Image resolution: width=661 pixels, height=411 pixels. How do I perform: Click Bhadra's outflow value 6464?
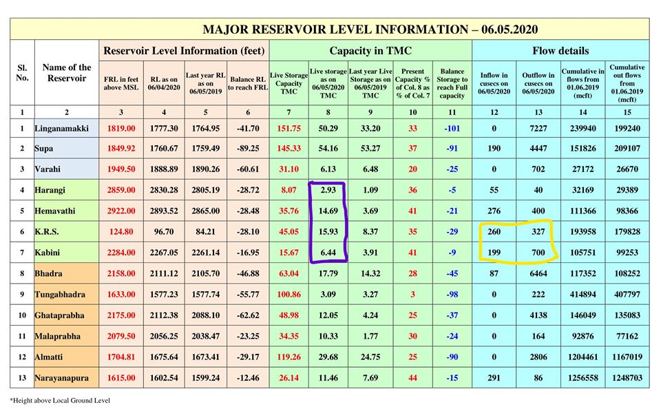(538, 274)
